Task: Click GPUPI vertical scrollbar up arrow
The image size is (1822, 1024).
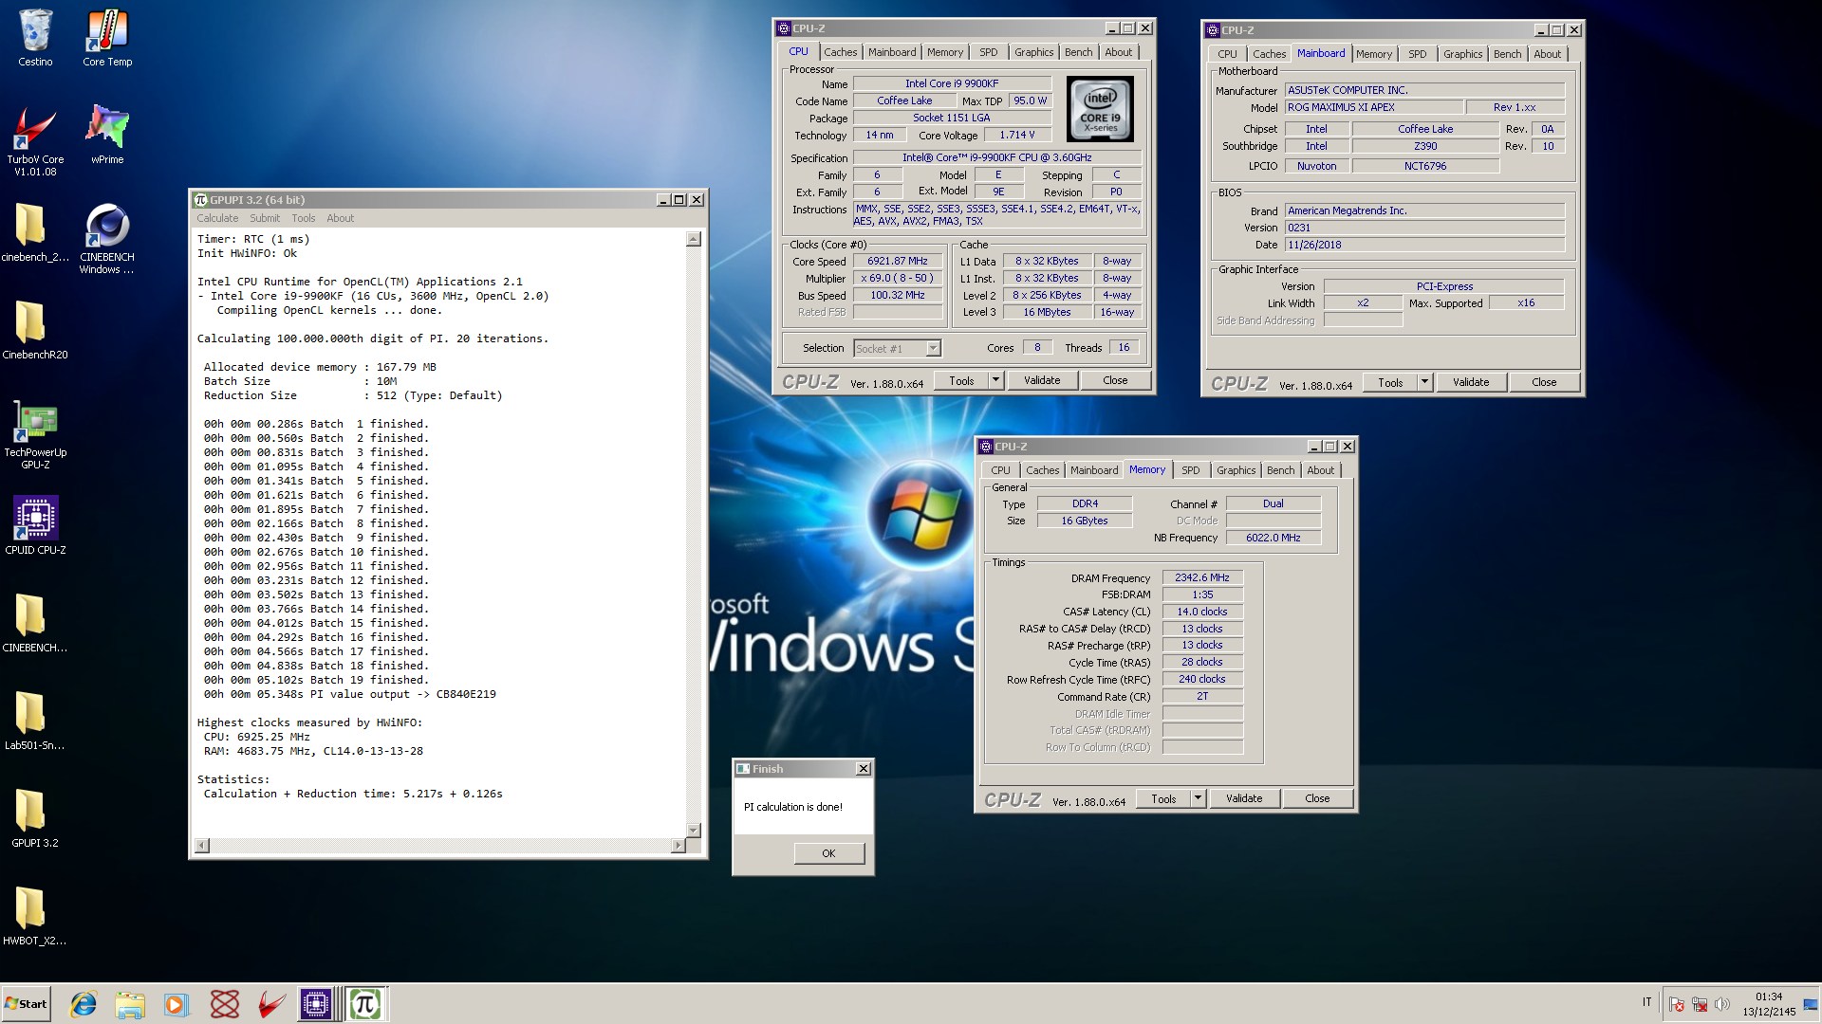Action: pos(694,239)
